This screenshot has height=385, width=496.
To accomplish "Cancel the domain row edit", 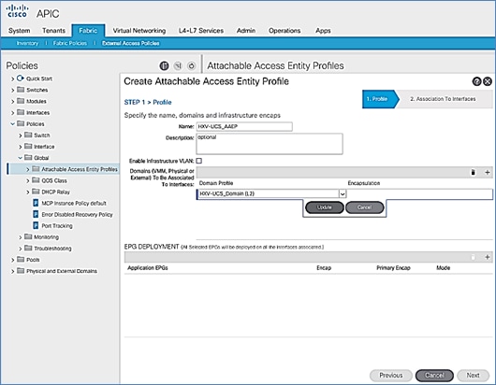I will (x=364, y=207).
